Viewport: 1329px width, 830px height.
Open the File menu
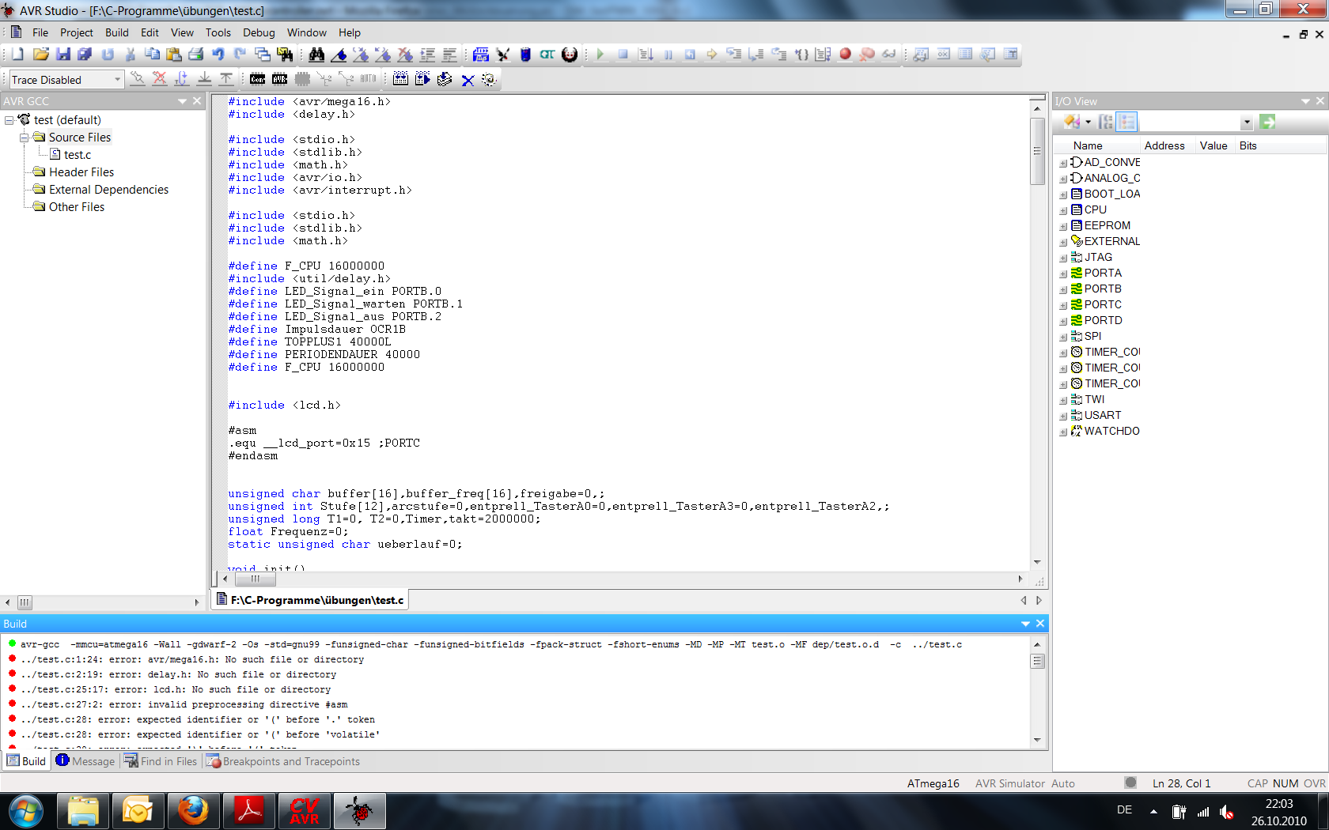click(x=40, y=32)
